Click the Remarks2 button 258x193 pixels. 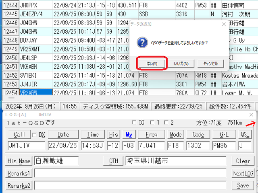pos(19,186)
